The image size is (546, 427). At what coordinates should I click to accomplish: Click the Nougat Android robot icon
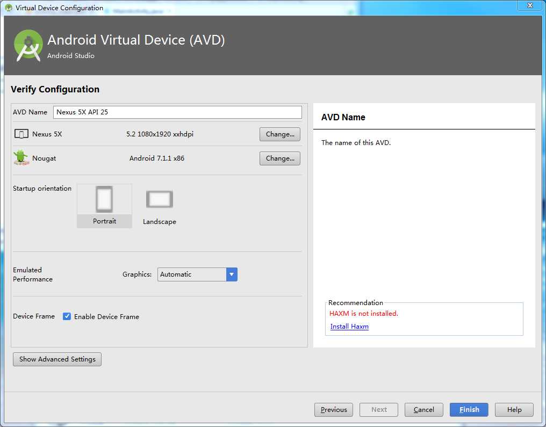click(21, 158)
